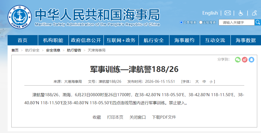Click the source text 大港海事局
This screenshot has height=133, width=261.
tap(73, 82)
